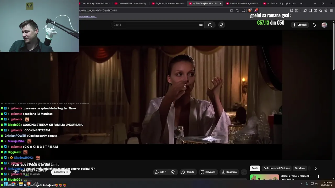335x188 pixels.
Task: Click chat message 'pare asa un episod de la Regular Show'
Action: 50,108
